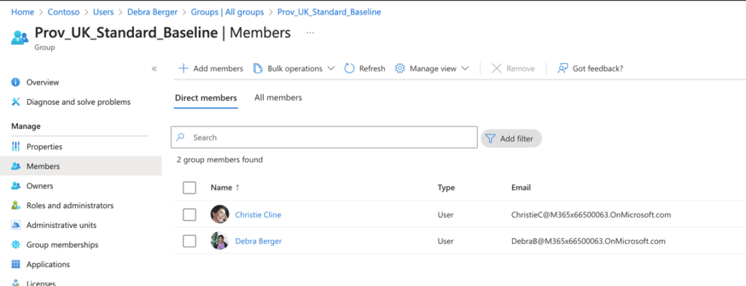Screen dimensions: 746x286
Task: Click the magnifier icon in Search box
Action: click(x=181, y=138)
